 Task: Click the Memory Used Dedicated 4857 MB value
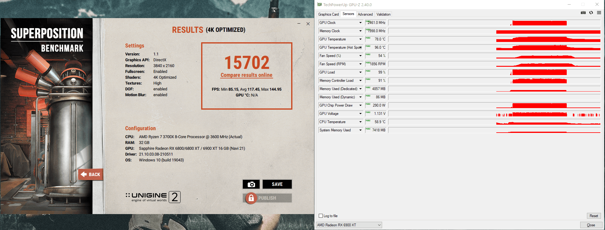pyautogui.click(x=376, y=89)
